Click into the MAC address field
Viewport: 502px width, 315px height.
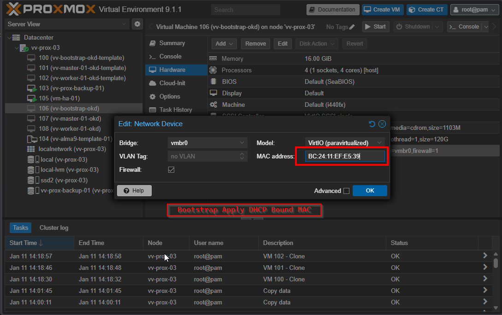344,156
